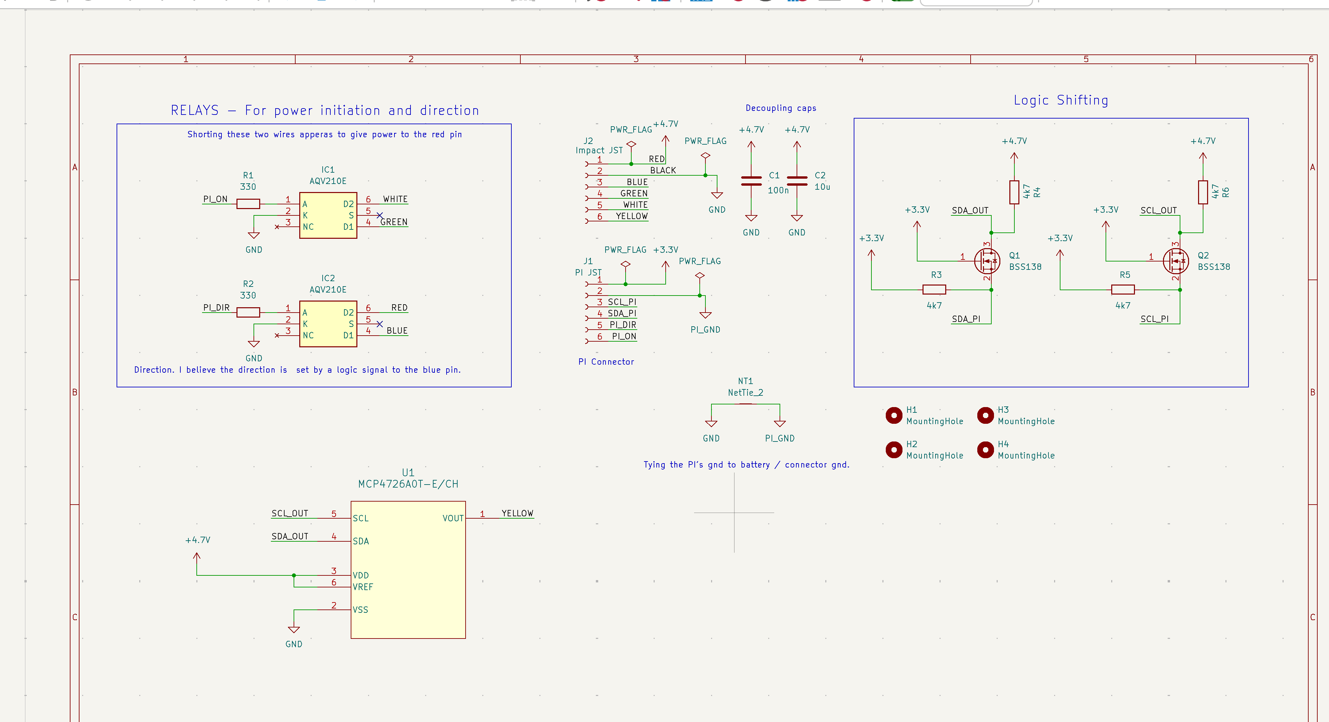Image resolution: width=1329 pixels, height=722 pixels.
Task: Click the SCL_OUT label at U1 pin 5
Action: tap(290, 513)
